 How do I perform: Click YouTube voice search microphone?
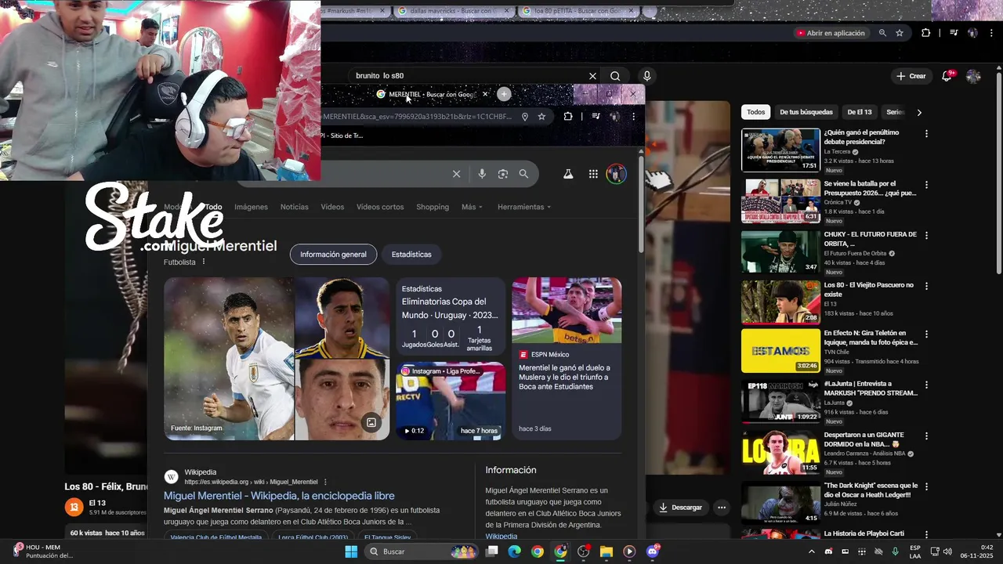[646, 76]
